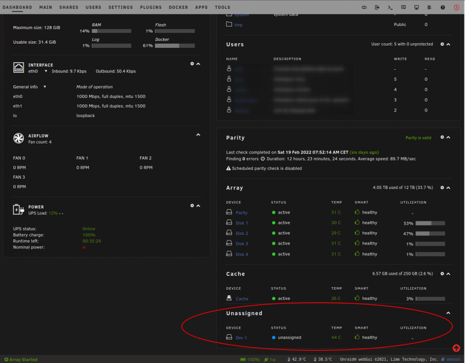Click the Parity drive icon in Array

click(x=229, y=212)
